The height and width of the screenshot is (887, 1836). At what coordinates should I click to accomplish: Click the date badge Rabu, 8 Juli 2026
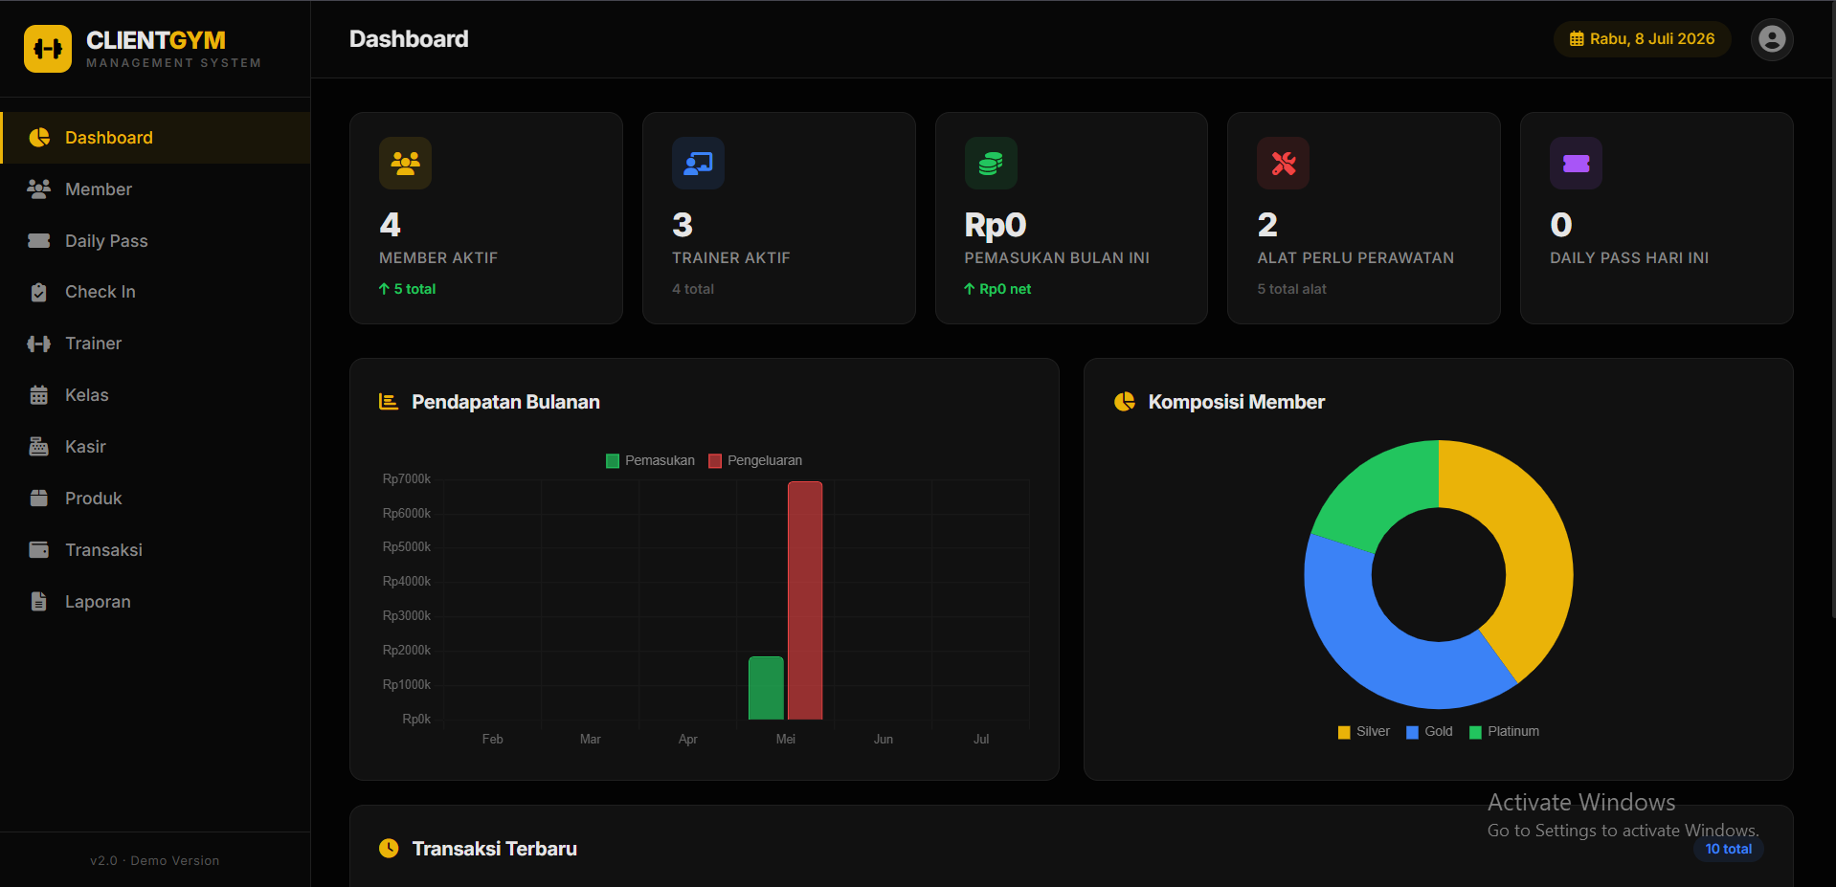(x=1643, y=39)
